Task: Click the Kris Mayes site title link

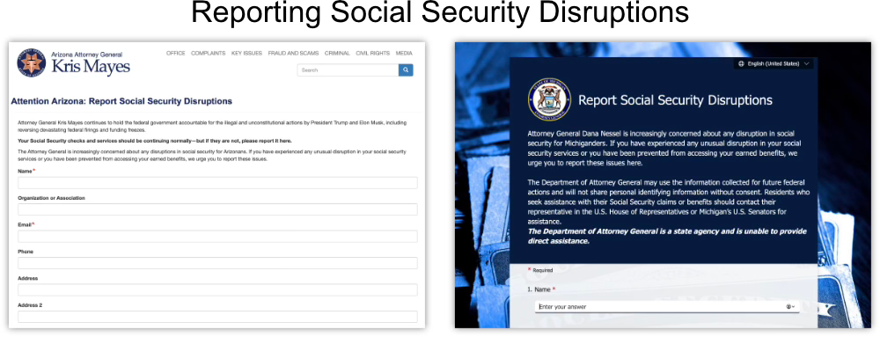Action: 91,67
